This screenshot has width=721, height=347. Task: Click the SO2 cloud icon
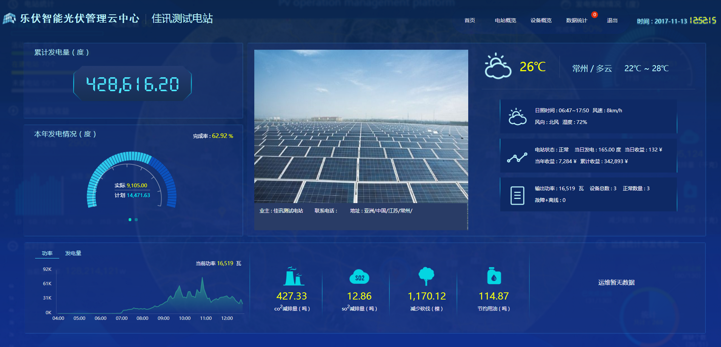tap(359, 277)
